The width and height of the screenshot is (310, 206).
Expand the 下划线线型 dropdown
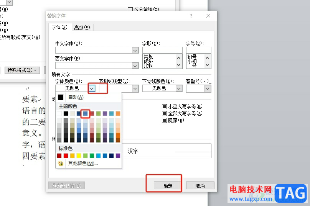135,88
